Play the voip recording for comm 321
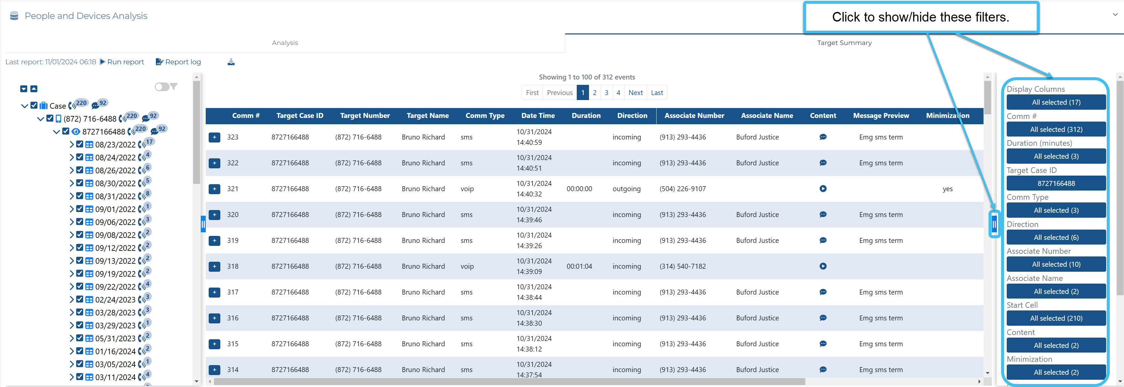 [823, 189]
